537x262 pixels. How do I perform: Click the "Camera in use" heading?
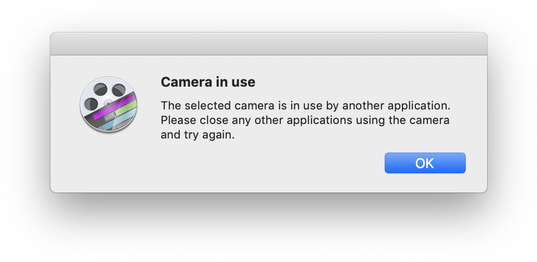point(208,82)
